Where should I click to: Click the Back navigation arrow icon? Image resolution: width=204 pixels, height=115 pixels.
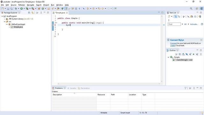[103, 9]
